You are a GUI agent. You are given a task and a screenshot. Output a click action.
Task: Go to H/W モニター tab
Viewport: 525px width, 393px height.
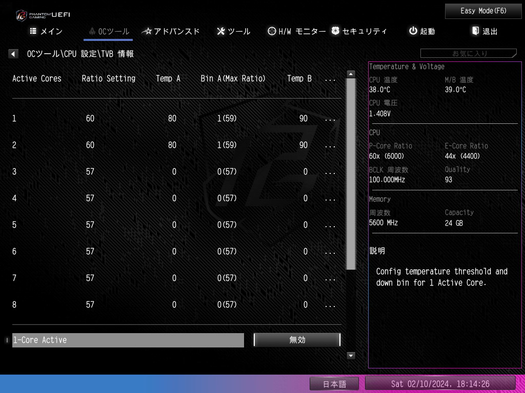pyautogui.click(x=297, y=31)
